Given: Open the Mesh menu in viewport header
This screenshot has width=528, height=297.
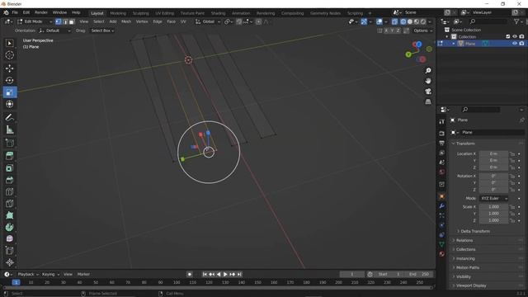Looking at the screenshot, I should tap(126, 21).
